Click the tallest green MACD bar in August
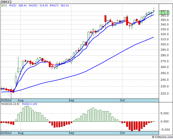173x139 pixels. tap(28, 114)
